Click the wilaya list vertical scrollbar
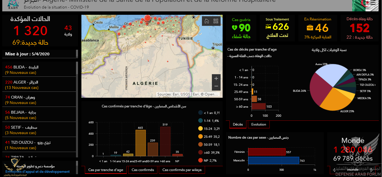This screenshot has width=382, height=177. point(77,109)
